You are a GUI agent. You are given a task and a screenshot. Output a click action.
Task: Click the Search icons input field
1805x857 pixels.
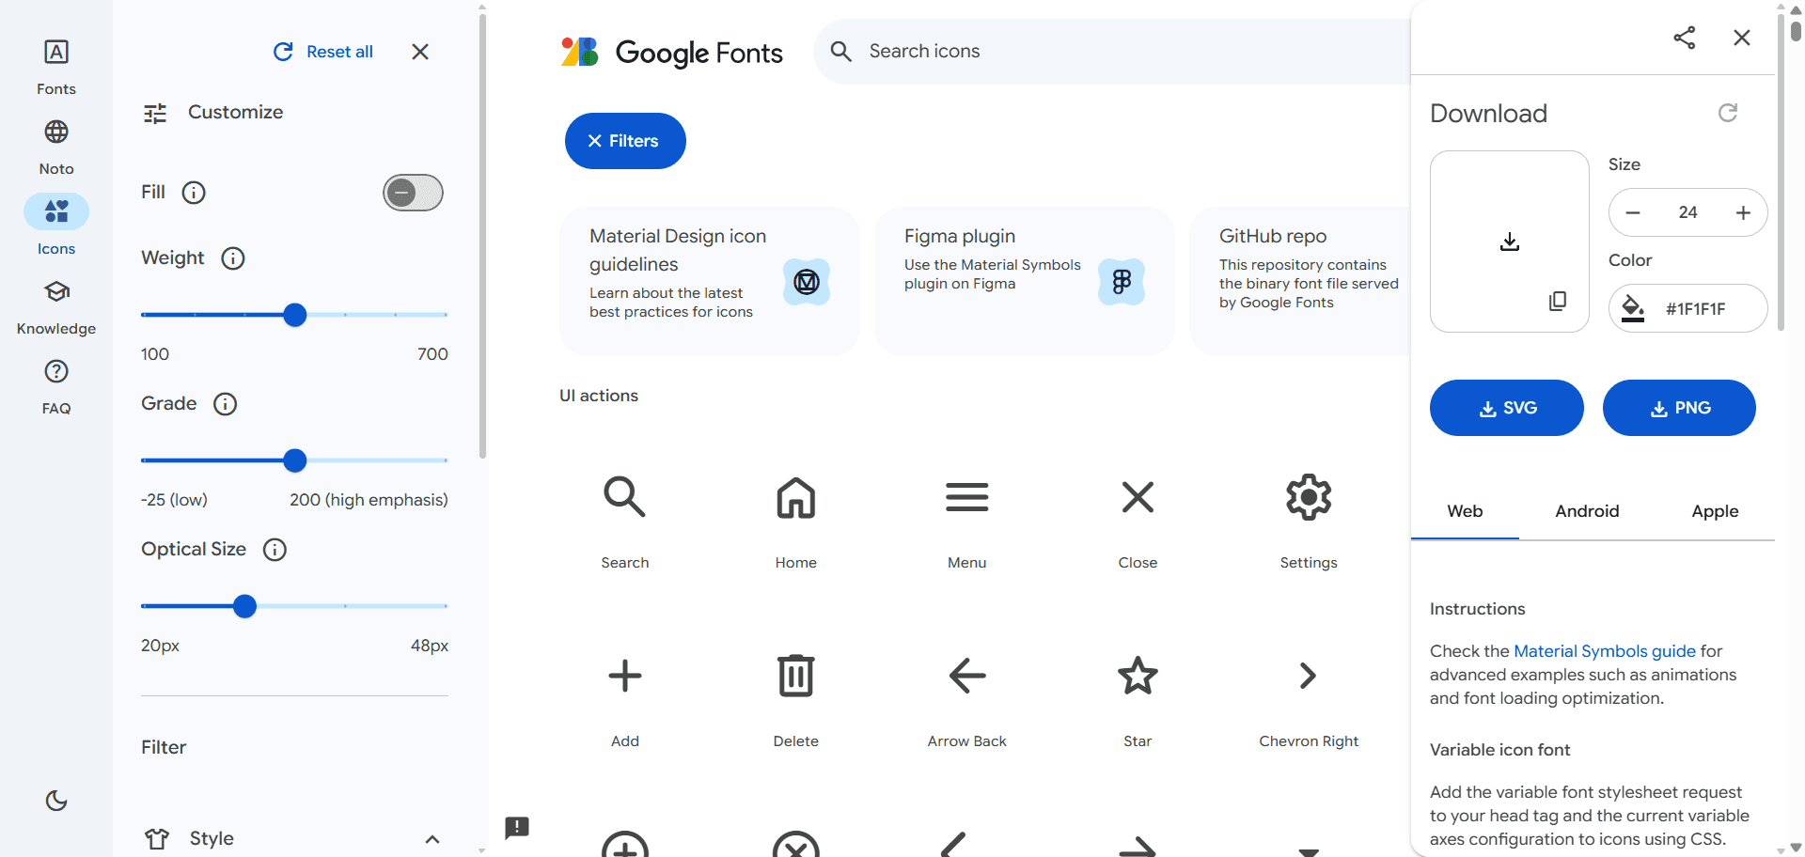[1112, 52]
